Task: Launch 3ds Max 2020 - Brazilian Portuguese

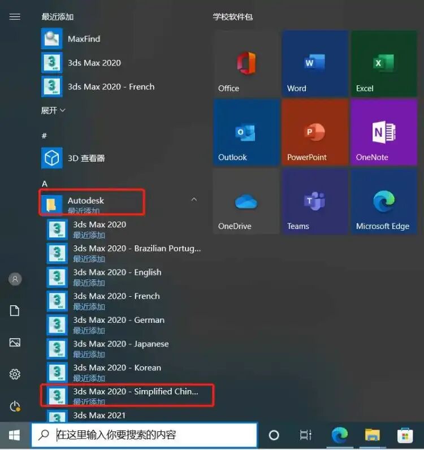Action: pos(124,253)
